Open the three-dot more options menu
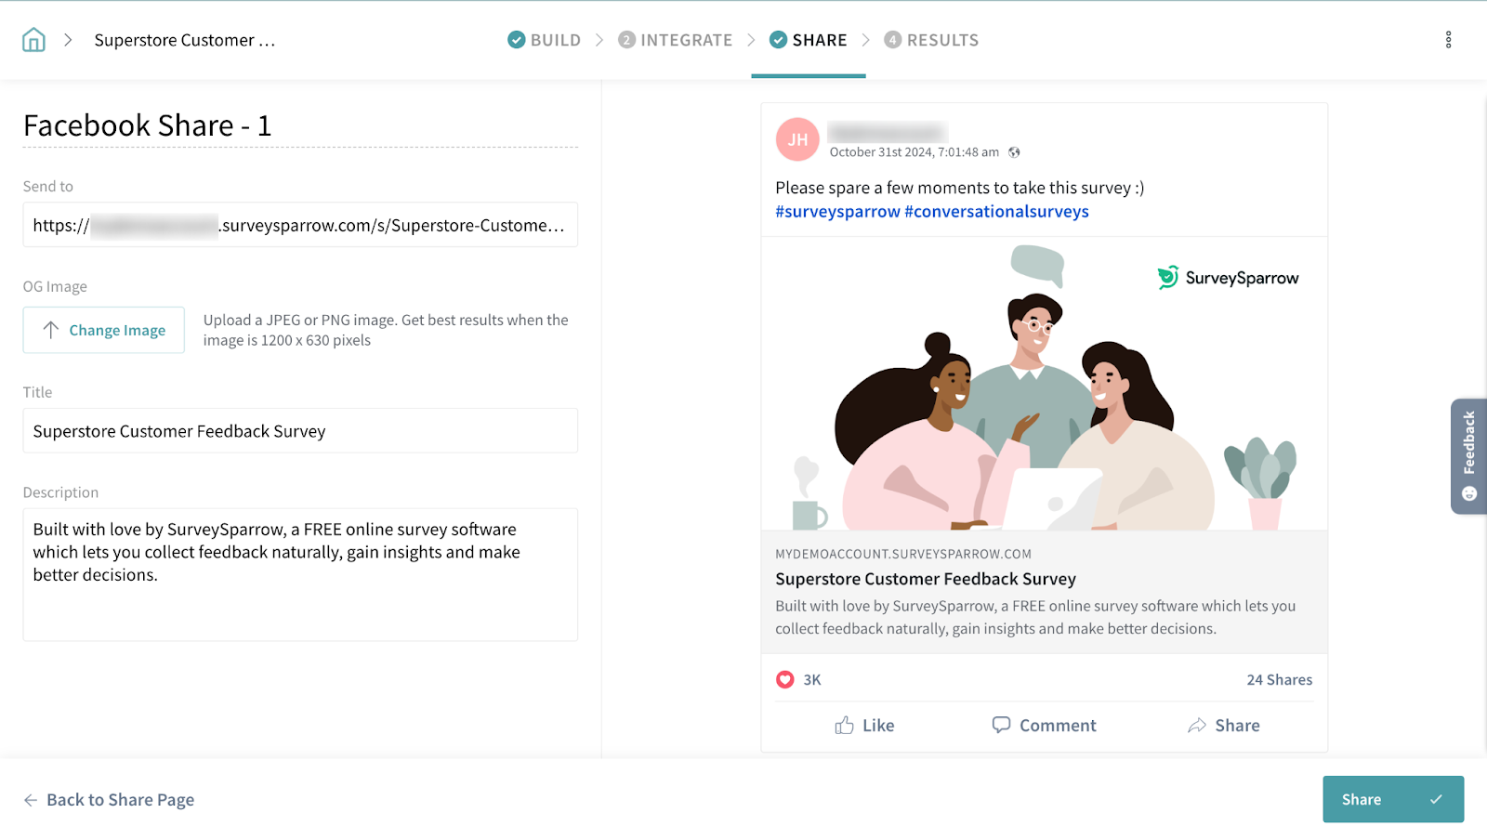Viewport: 1487px width, 839px height. [x=1448, y=40]
